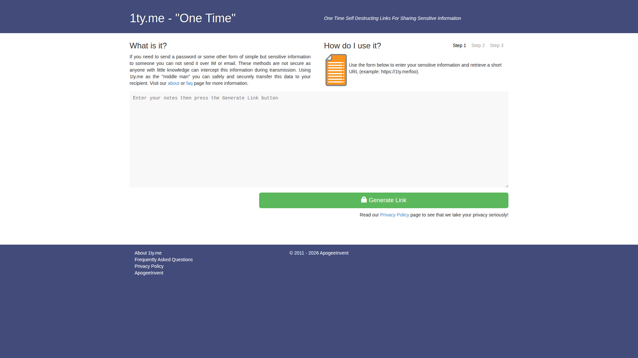
Task: Select the Step 1 tab
Action: (x=459, y=45)
